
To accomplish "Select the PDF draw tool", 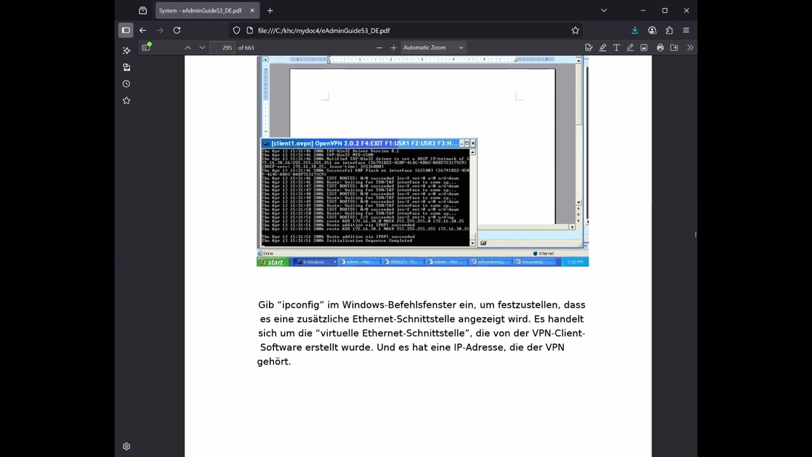I will coord(630,48).
